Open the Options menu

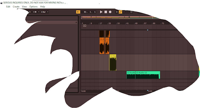coord(34,7)
